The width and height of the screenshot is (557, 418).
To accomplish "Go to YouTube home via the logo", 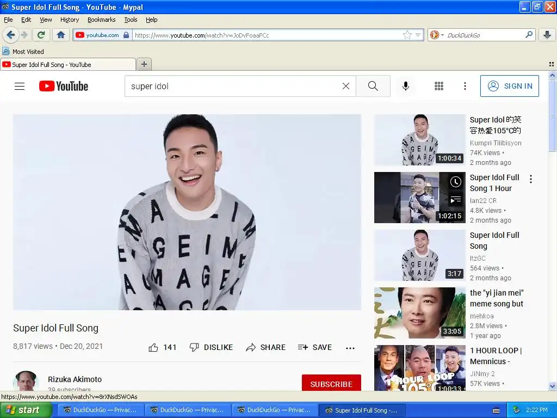I will coord(64,86).
